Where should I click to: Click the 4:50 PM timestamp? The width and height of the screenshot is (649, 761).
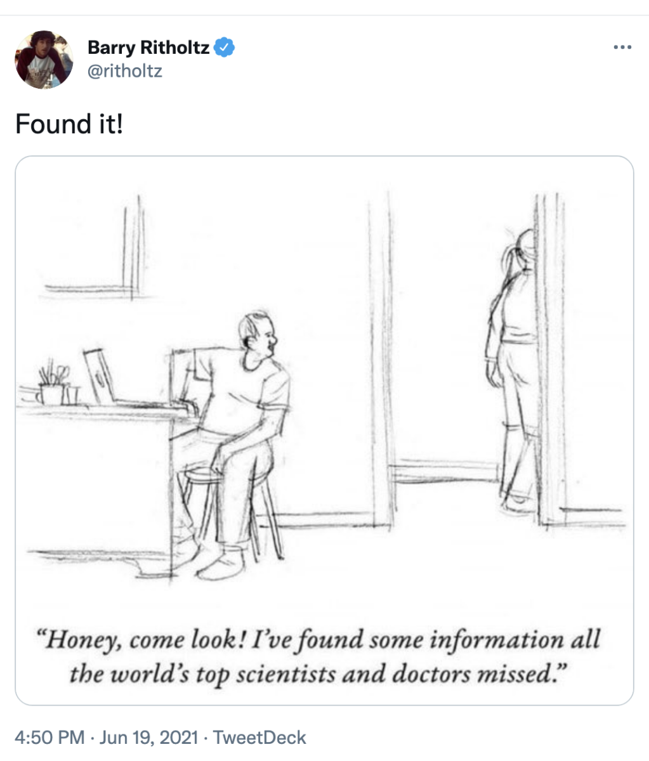pyautogui.click(x=49, y=738)
